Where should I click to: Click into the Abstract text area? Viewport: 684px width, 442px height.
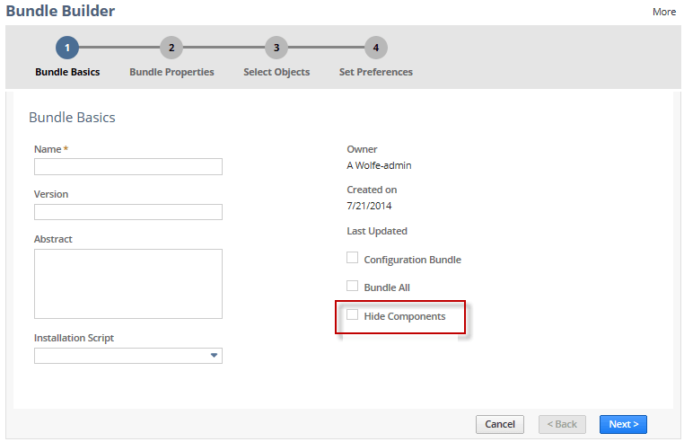[x=128, y=284]
